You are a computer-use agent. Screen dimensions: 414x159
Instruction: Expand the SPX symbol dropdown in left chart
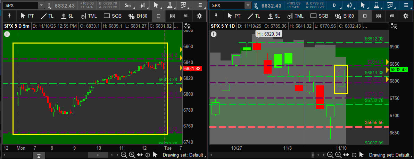[x=41, y=5]
